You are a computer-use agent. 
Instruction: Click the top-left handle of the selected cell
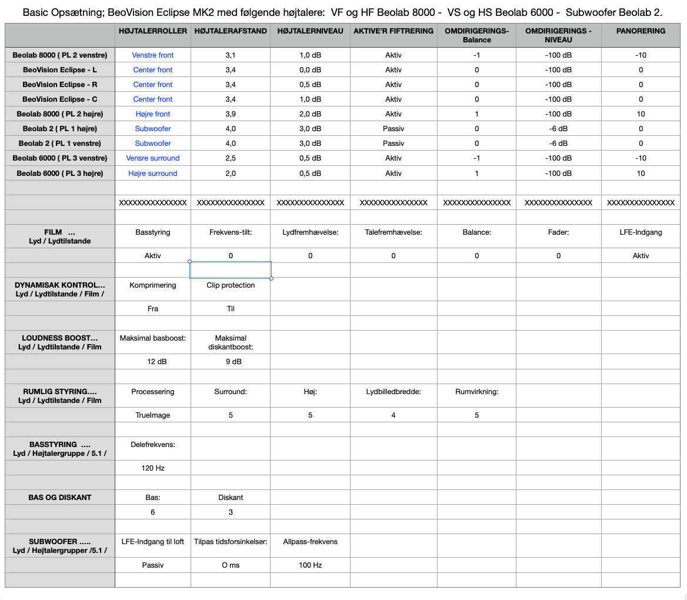[190, 261]
